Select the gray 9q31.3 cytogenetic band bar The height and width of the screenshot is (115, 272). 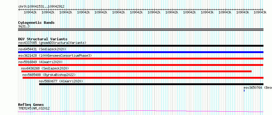141,30
